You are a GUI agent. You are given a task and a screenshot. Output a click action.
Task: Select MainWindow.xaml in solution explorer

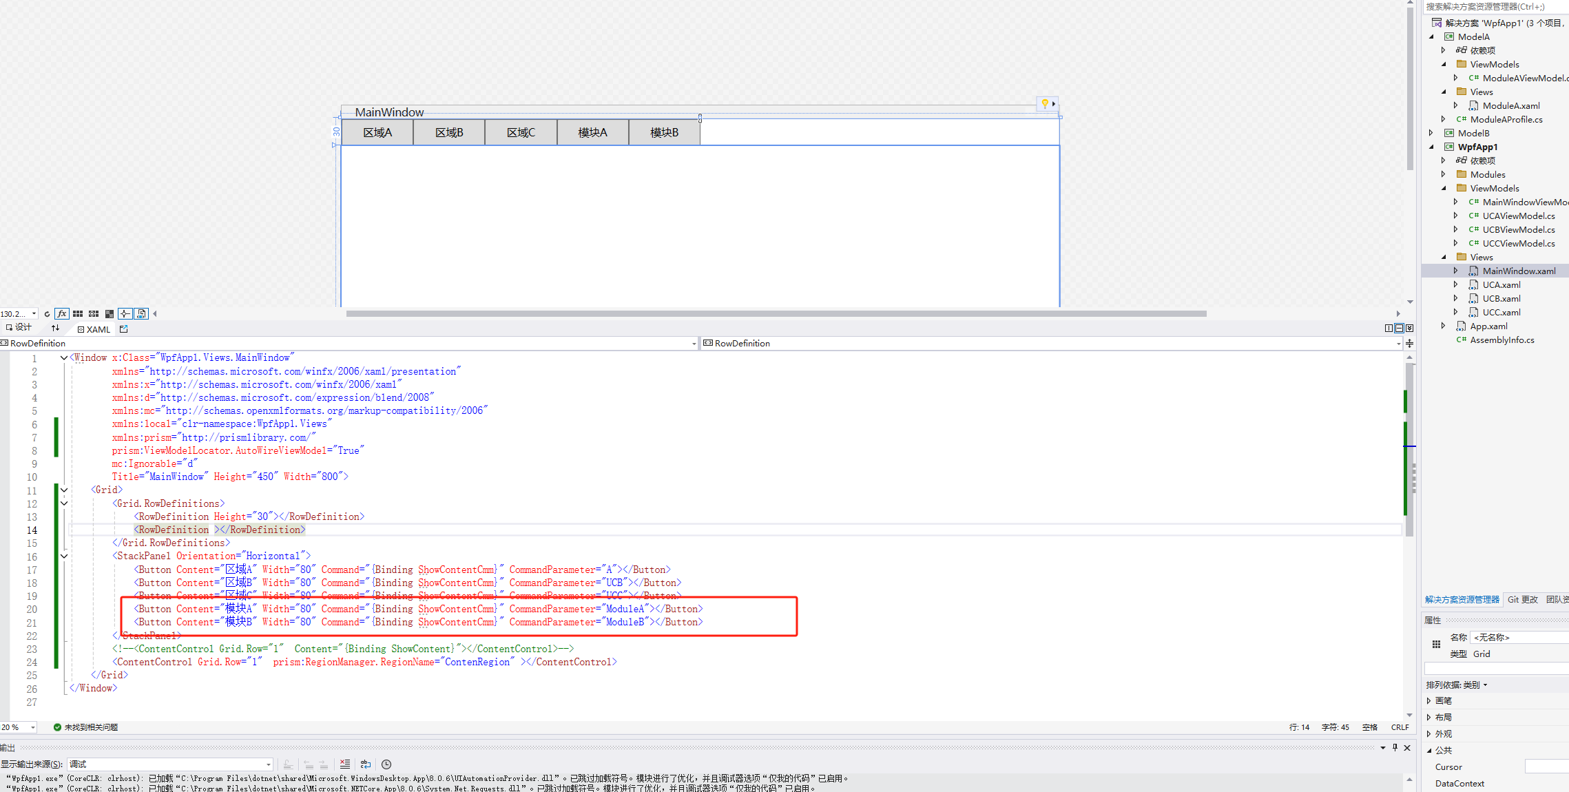coord(1519,271)
